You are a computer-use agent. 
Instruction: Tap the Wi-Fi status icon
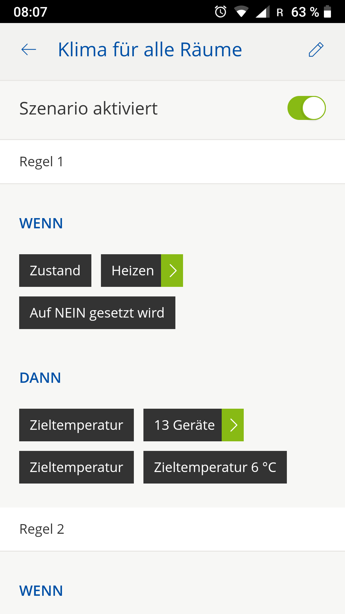click(241, 12)
